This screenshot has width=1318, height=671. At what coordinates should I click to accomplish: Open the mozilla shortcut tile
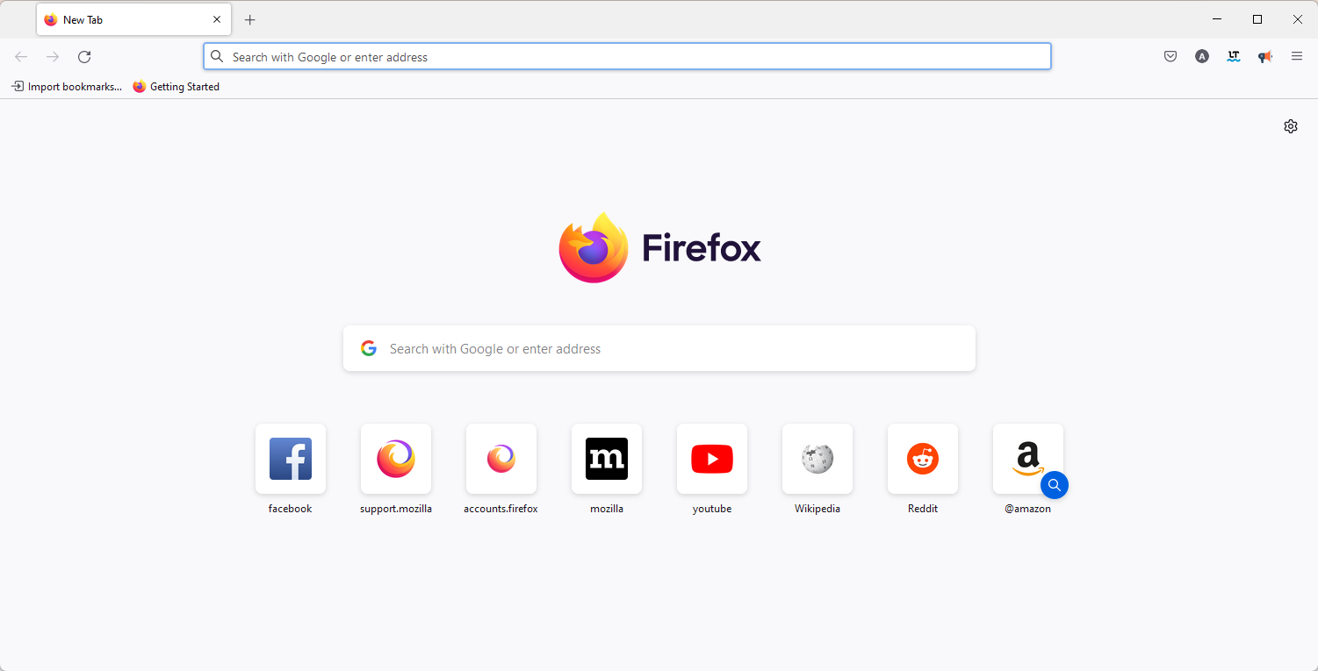[x=607, y=459]
